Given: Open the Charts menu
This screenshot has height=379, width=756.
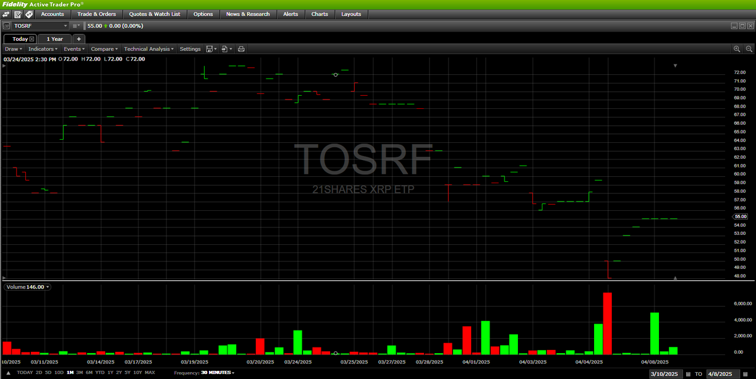Looking at the screenshot, I should click(319, 14).
